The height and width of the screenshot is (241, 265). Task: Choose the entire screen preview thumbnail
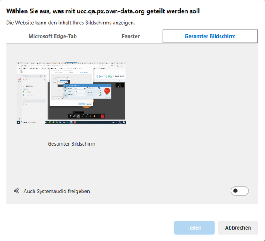71,93
